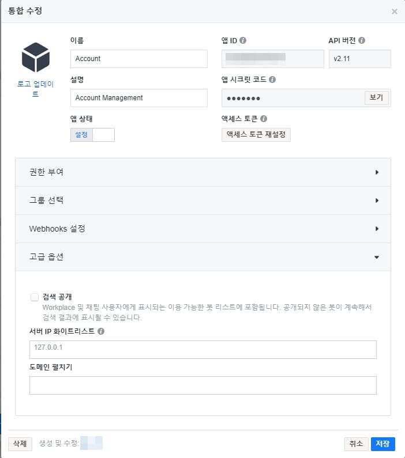Click the 액세스 토큰 재설정 button
405x458 pixels.
tap(256, 135)
